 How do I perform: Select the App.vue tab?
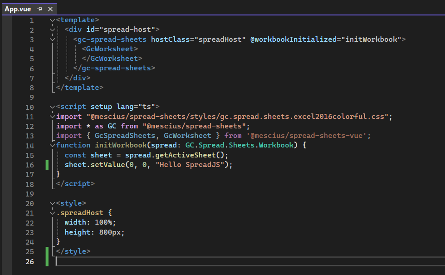[x=18, y=8]
